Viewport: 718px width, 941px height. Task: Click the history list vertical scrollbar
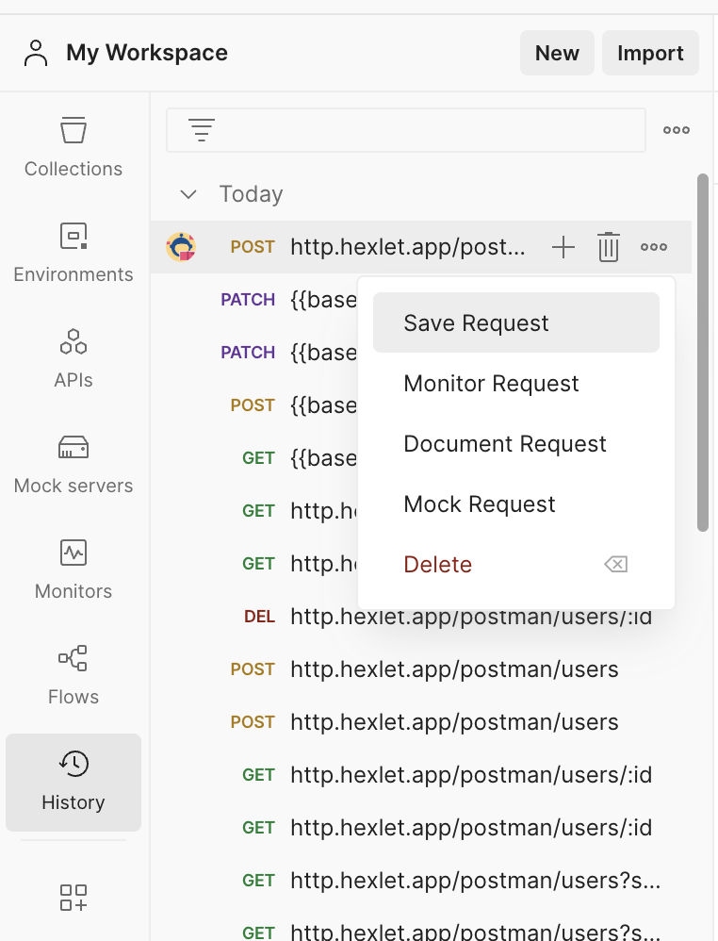click(702, 352)
